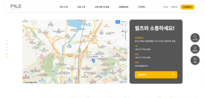Click the fax number +82 31-778-3388
This screenshot has height=98, width=205.
142,58
